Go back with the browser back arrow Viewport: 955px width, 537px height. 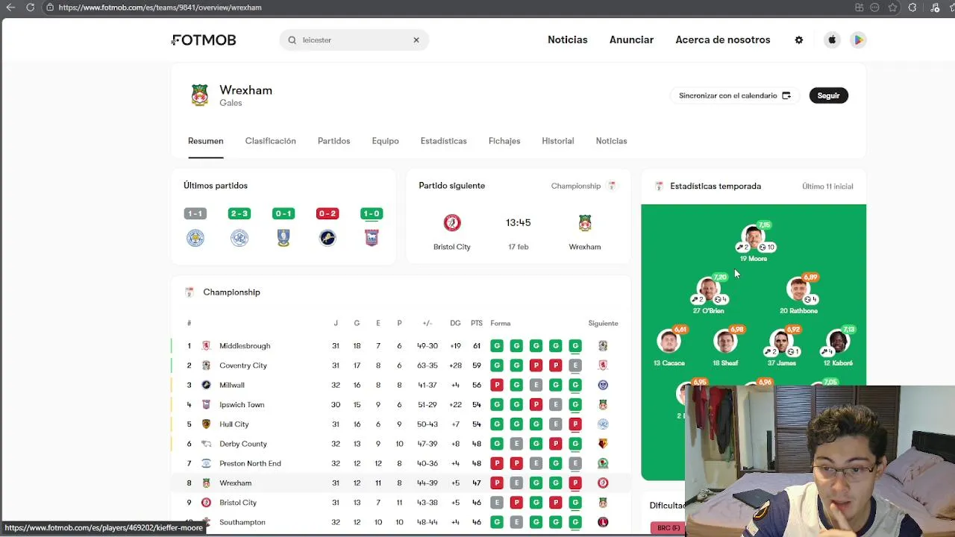click(x=10, y=7)
